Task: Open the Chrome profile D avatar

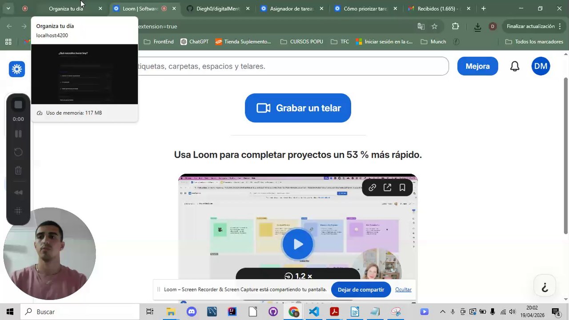Action: [493, 26]
